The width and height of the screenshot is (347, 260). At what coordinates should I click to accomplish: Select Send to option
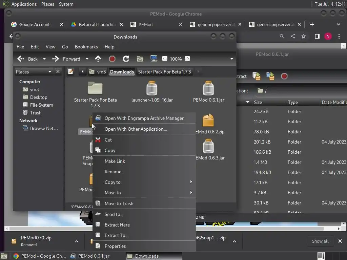(x=144, y=214)
